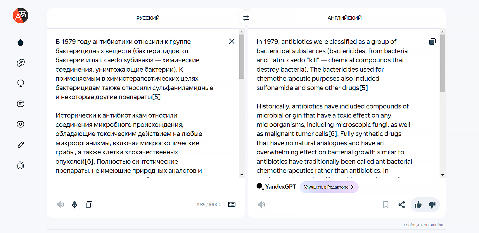Open the editor pencil sidebar icon
The height and width of the screenshot is (233, 479).
[x=20, y=145]
